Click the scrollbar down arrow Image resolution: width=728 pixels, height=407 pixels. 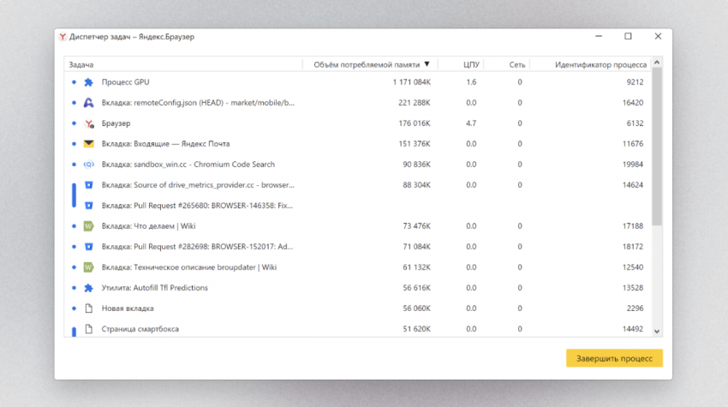(657, 331)
